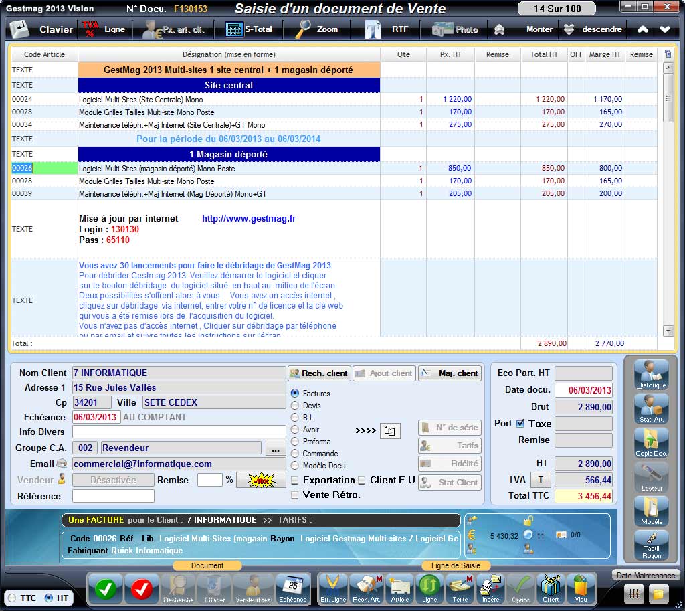Click the white down chevron in toolbar
The width and height of the screenshot is (685, 611).
665,29
